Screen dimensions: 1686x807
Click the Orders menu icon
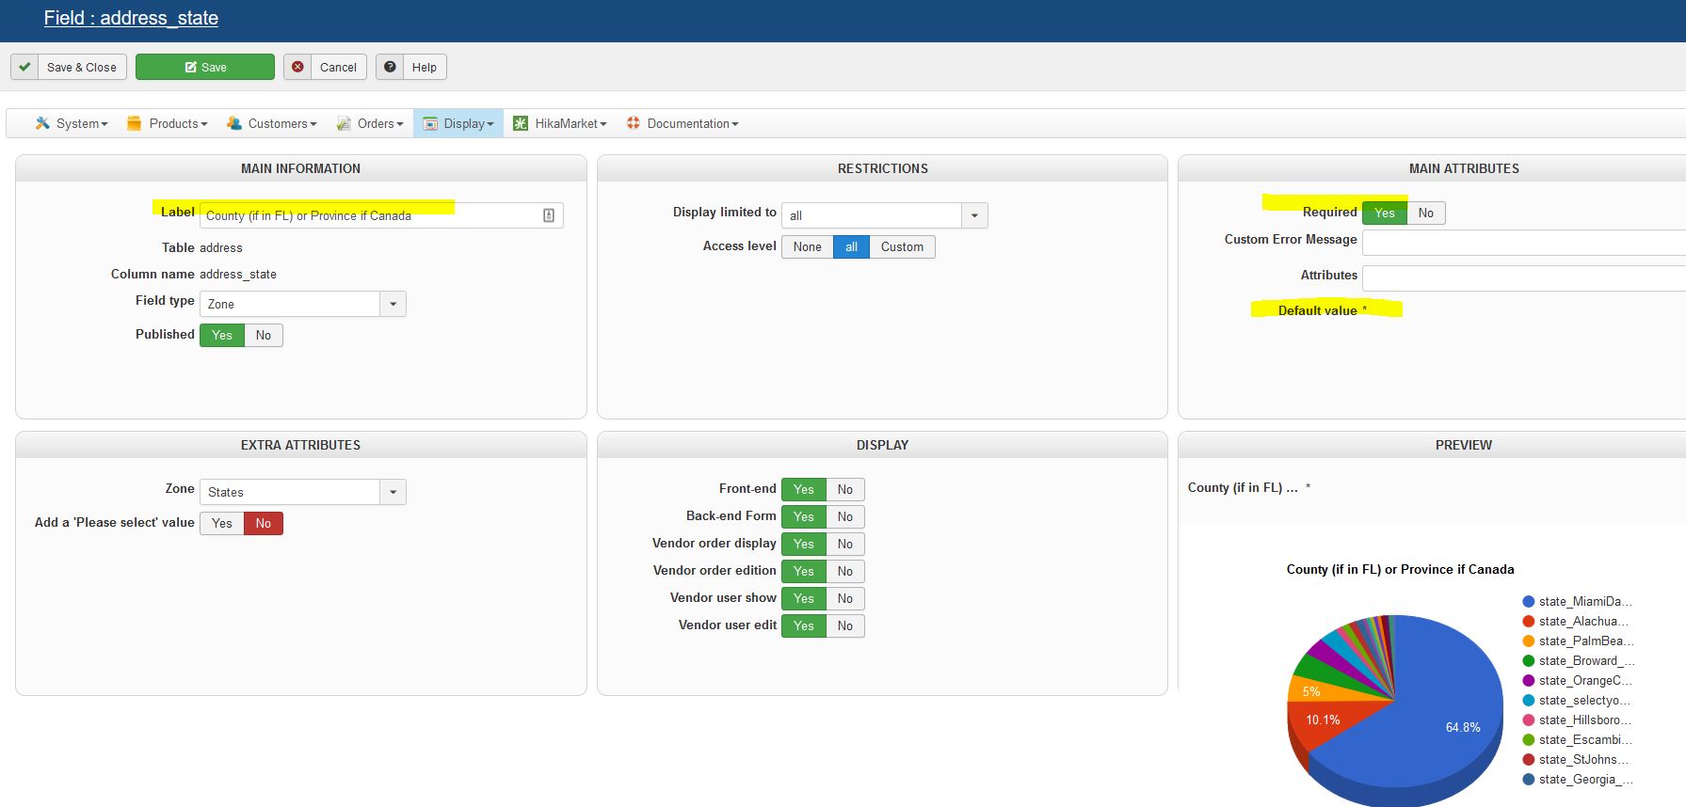tap(345, 123)
